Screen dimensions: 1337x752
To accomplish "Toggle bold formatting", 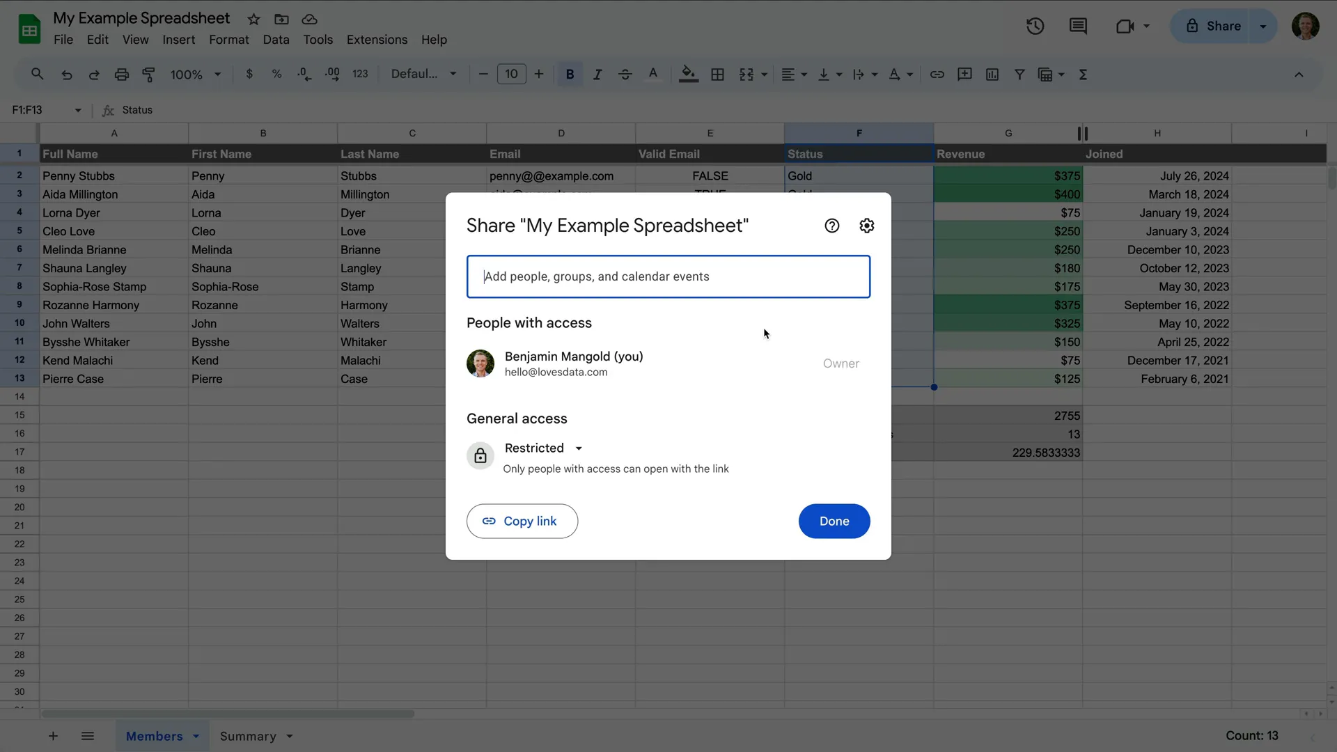I will click(570, 74).
